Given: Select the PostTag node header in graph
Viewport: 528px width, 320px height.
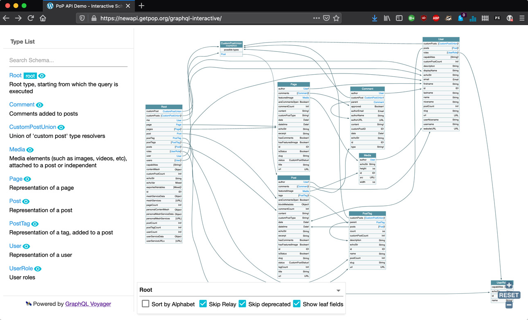Looking at the screenshot, I should click(367, 213).
